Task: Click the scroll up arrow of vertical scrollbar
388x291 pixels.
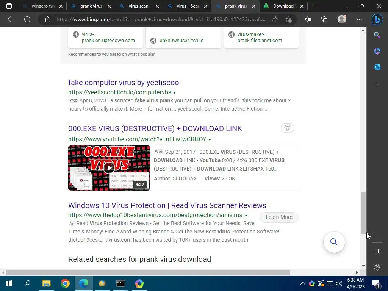Action: pos(363,30)
